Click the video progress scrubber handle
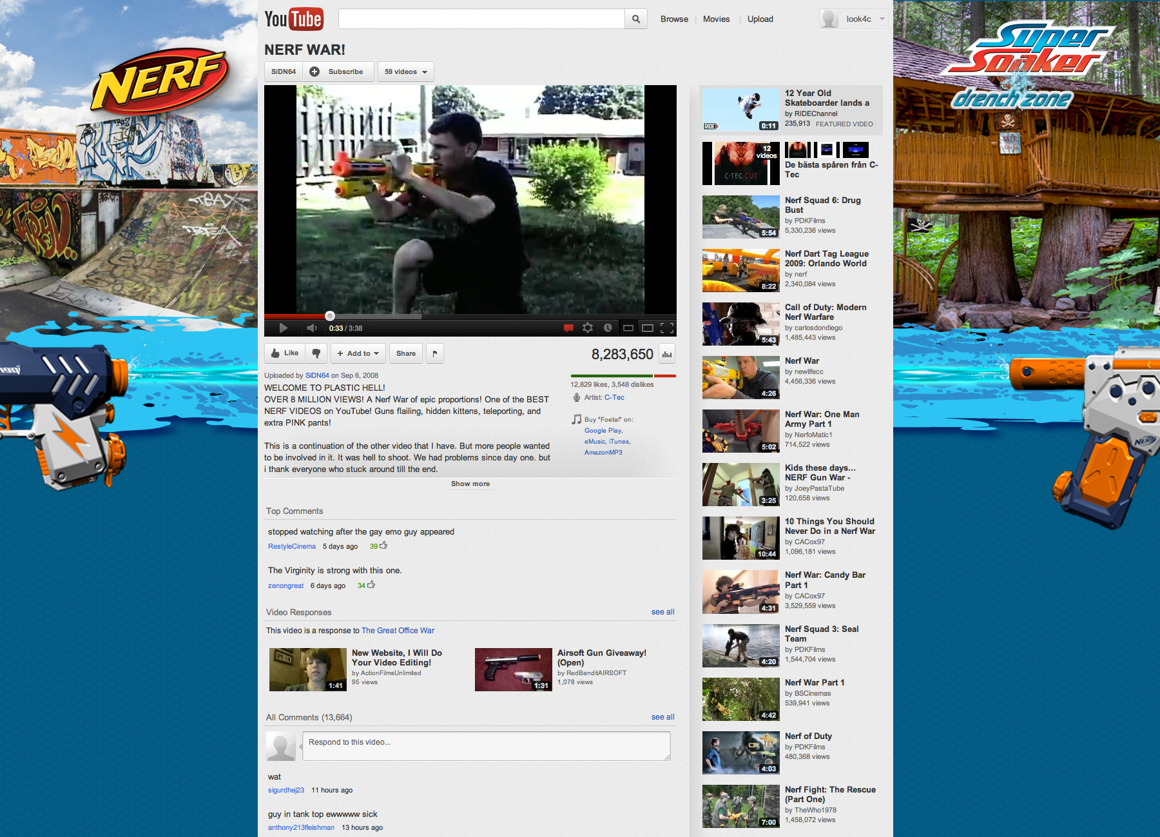Image resolution: width=1160 pixels, height=837 pixels. coord(330,316)
